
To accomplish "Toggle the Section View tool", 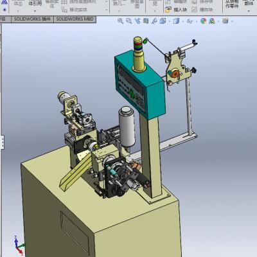I will (146, 21).
